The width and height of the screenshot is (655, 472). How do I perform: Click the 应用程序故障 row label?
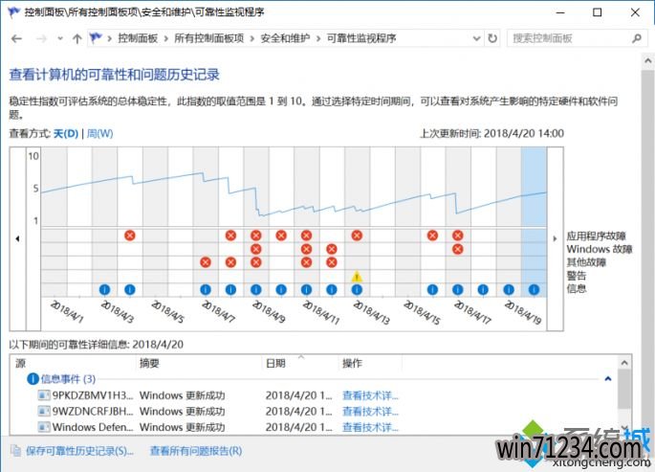click(596, 236)
